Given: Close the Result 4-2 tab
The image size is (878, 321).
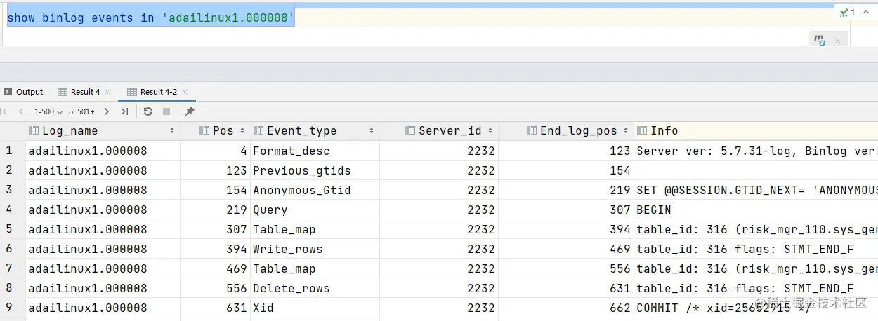Looking at the screenshot, I should (185, 92).
